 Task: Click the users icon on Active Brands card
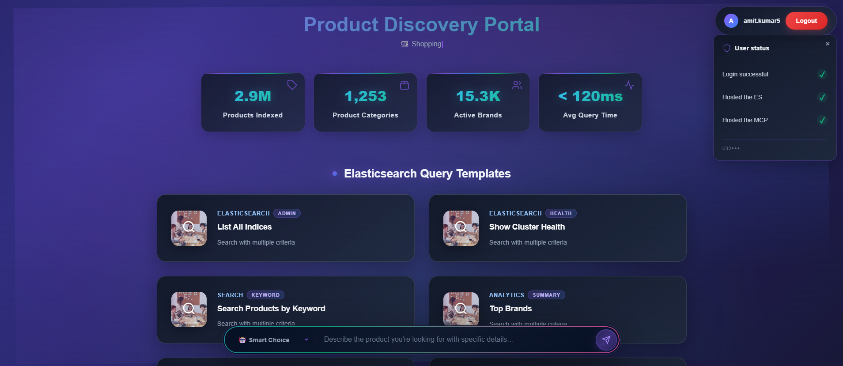click(x=517, y=85)
